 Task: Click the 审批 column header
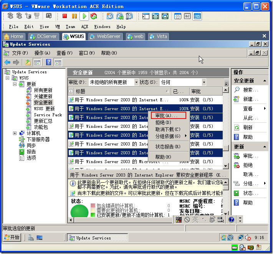(x=206, y=91)
